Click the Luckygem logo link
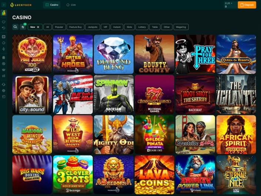The image size is (261, 196). coord(21,5)
